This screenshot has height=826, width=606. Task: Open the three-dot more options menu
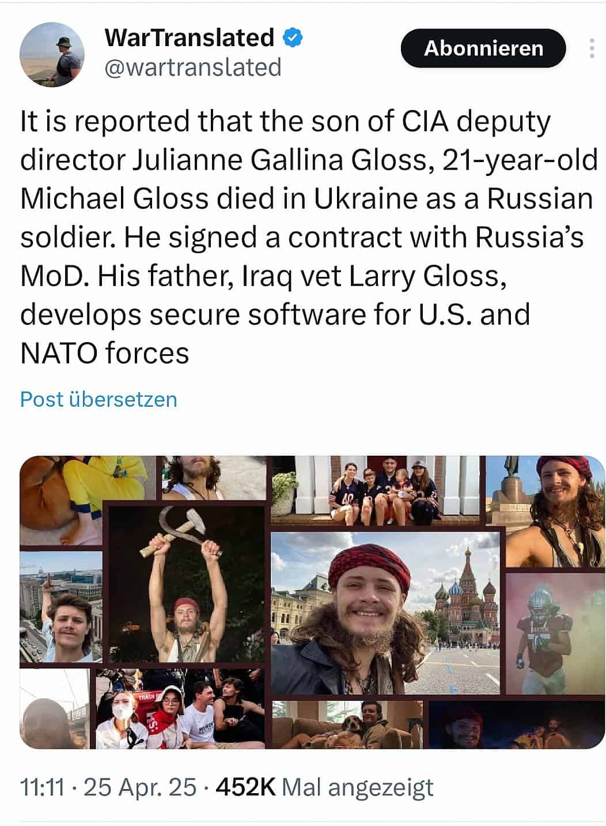coord(591,48)
